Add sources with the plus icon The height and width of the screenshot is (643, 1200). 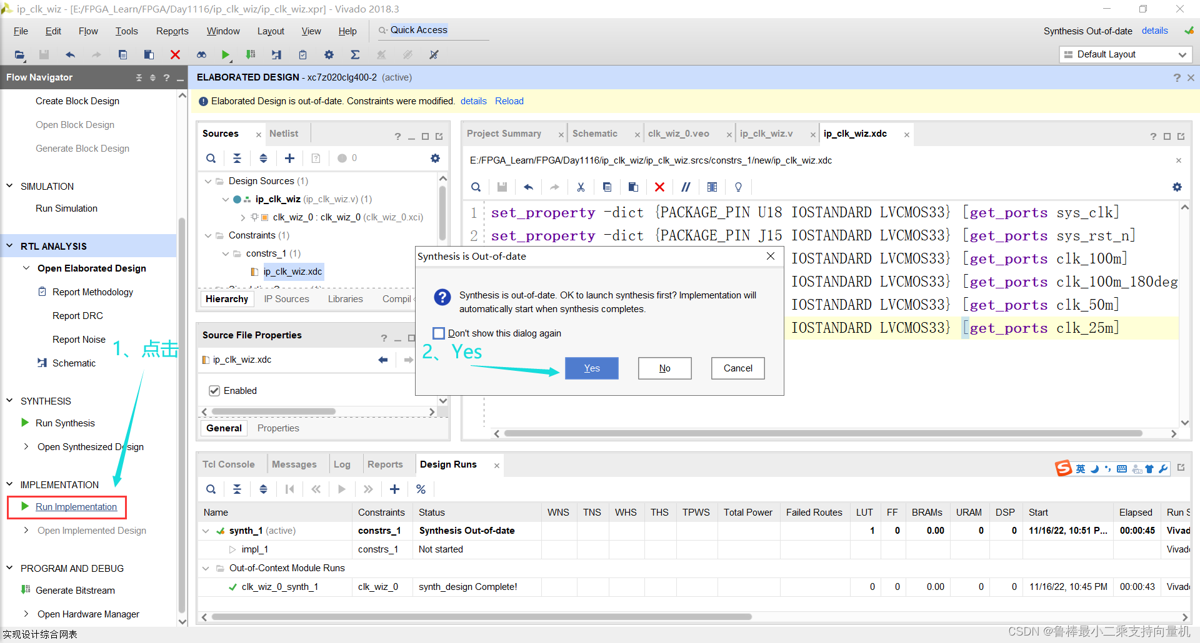pos(289,159)
